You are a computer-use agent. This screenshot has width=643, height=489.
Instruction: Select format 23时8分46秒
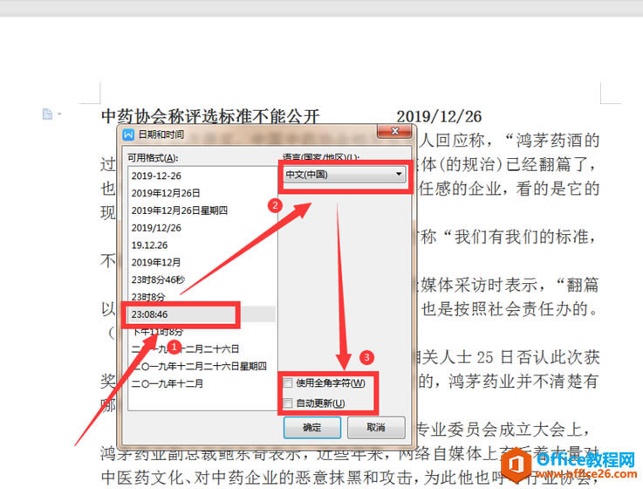[x=202, y=279]
